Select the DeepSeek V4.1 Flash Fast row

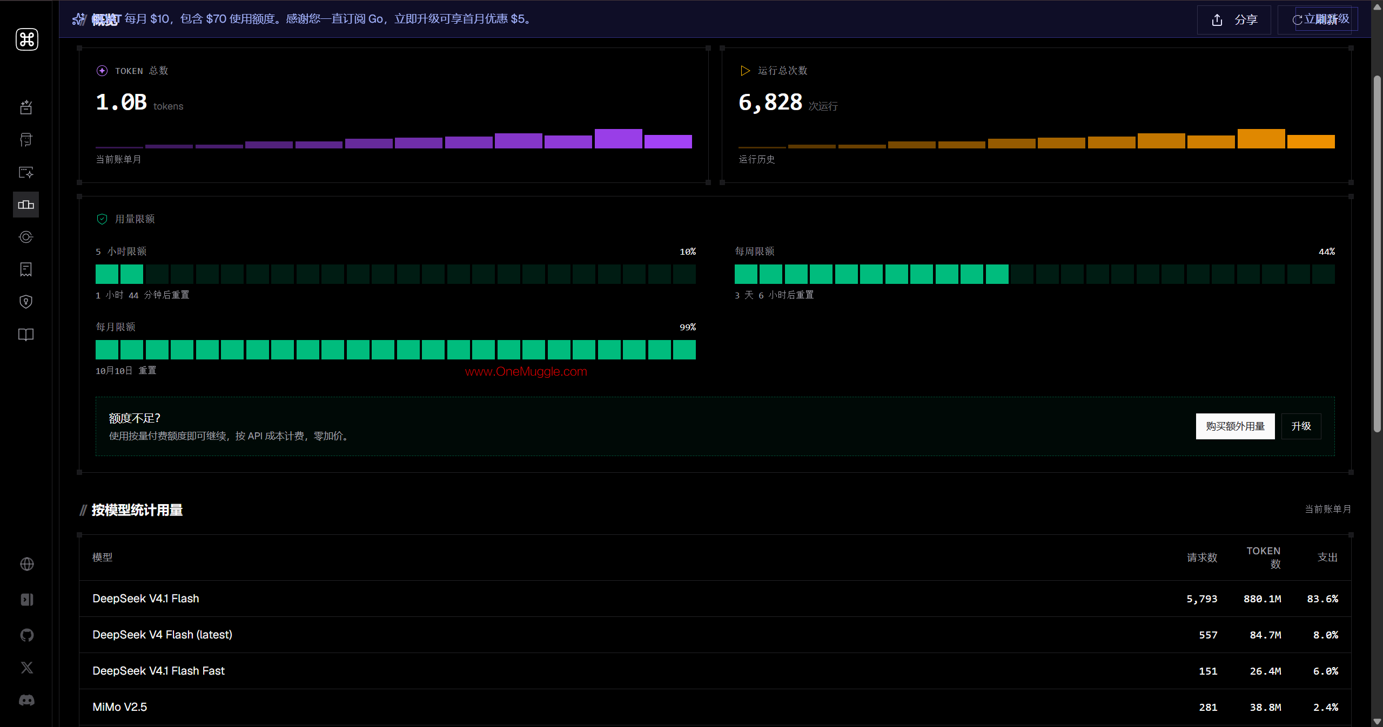(x=715, y=671)
